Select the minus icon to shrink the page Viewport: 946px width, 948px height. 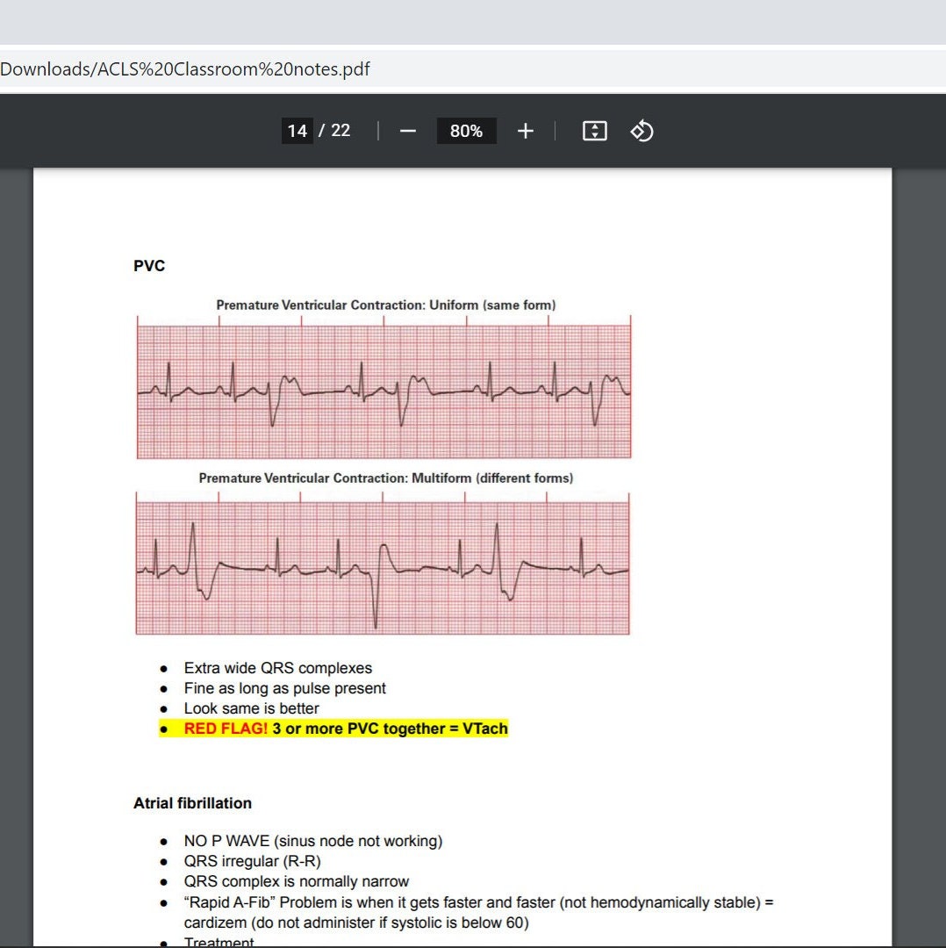pos(407,130)
